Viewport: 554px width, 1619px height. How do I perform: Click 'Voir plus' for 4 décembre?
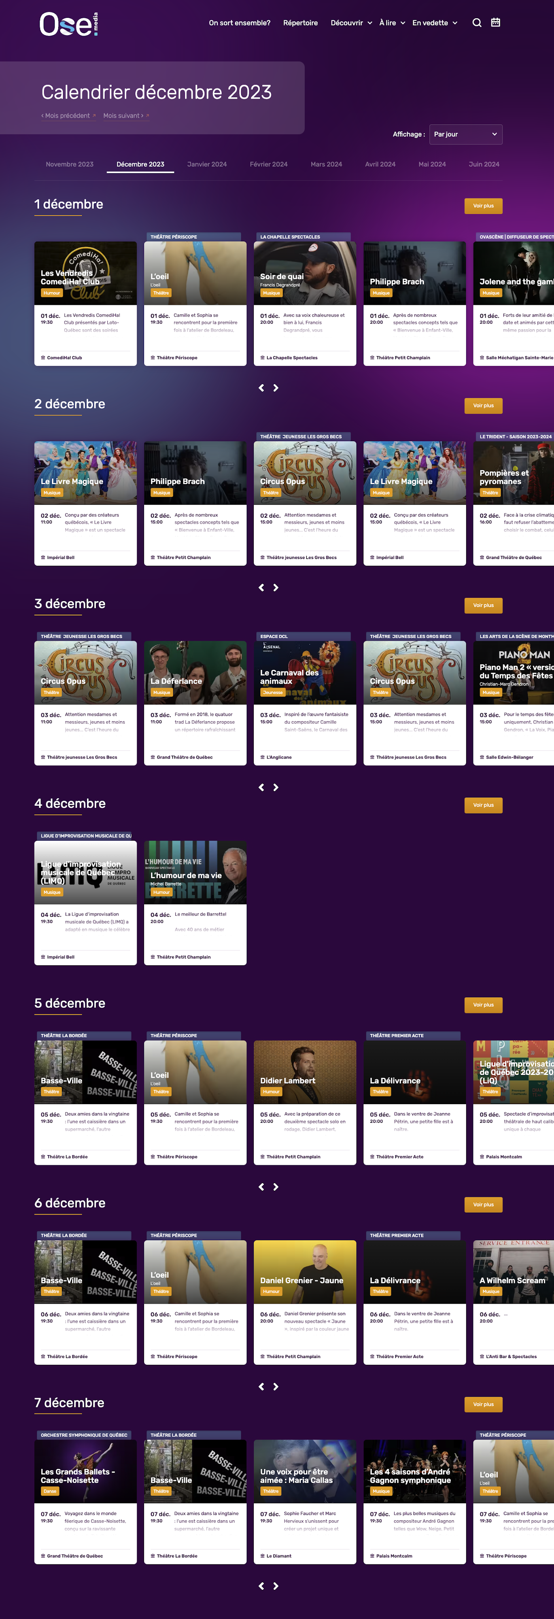(x=483, y=805)
